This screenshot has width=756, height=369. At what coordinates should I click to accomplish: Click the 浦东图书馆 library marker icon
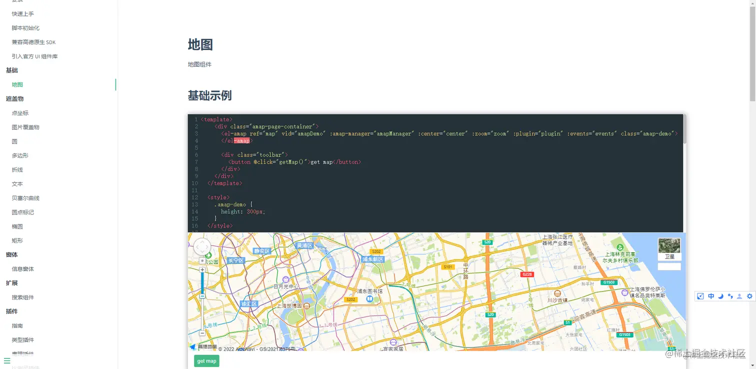369,298
